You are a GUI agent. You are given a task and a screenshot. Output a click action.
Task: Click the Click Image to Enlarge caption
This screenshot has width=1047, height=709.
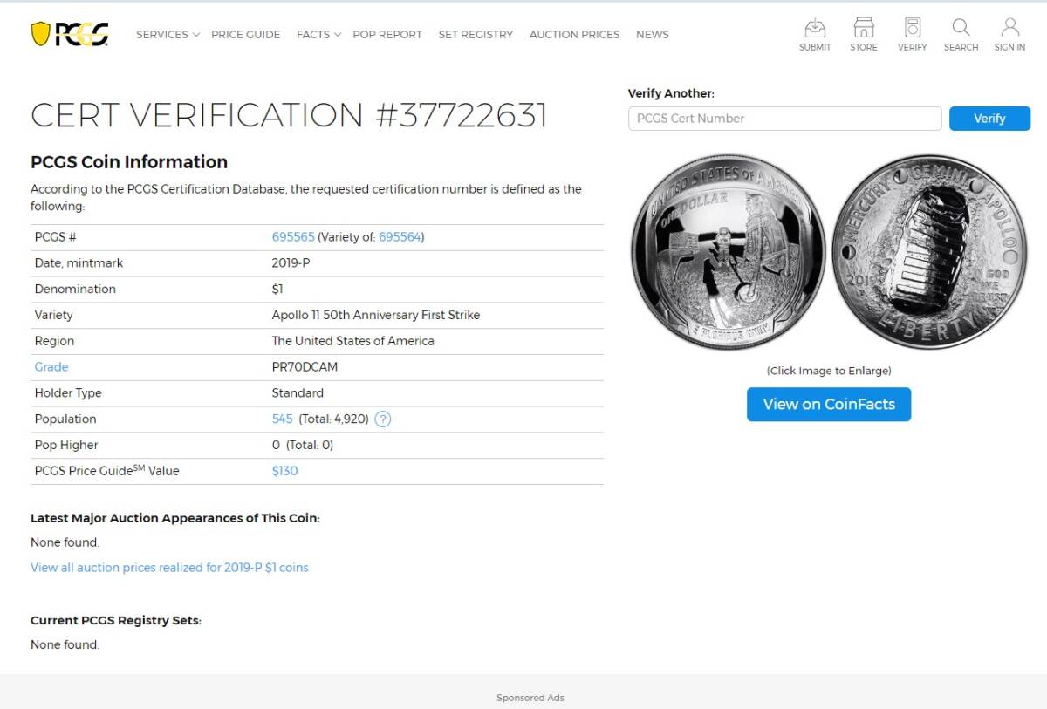[x=829, y=371]
